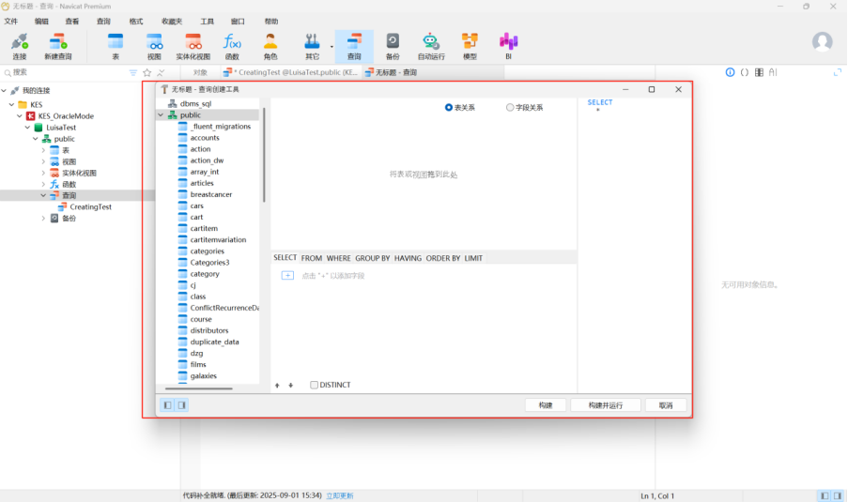Select the 字段关系 radio button
This screenshot has width=848, height=502.
(x=510, y=108)
